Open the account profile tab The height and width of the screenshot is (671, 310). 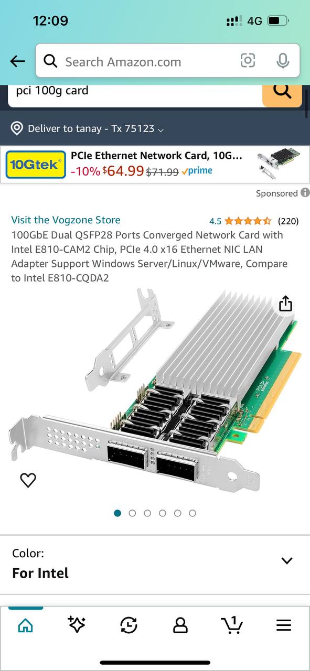coord(180,625)
